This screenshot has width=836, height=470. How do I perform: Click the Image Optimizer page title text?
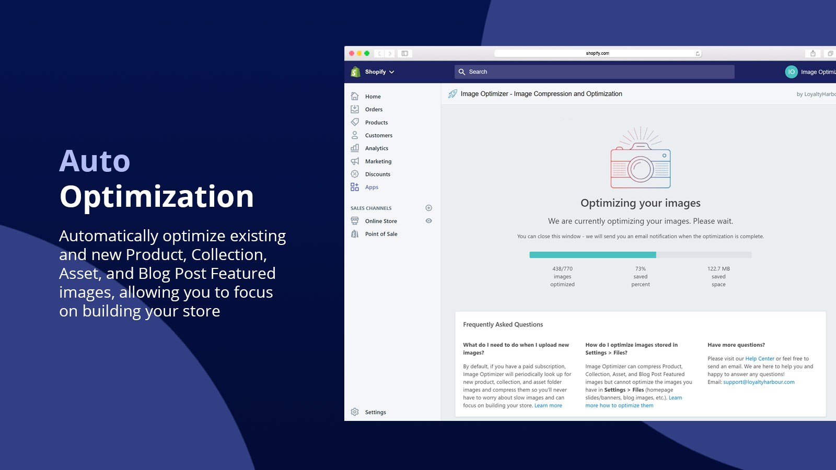[541, 94]
